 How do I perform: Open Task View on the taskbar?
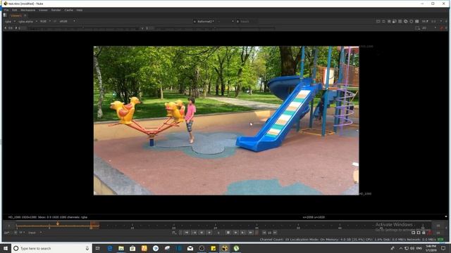98,248
